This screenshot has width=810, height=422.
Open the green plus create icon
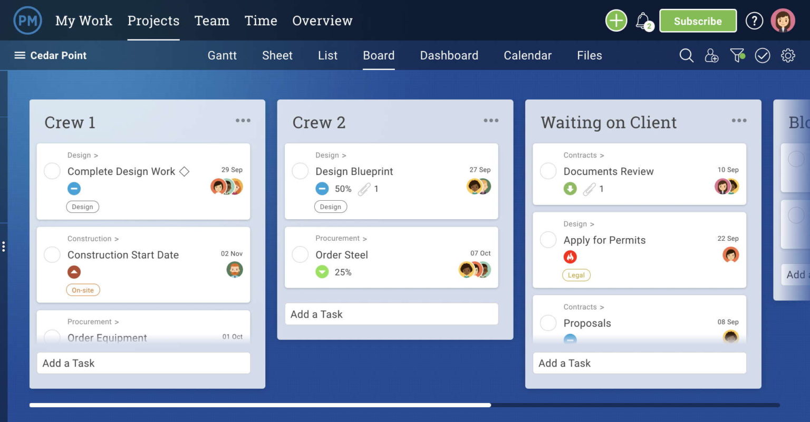click(615, 21)
